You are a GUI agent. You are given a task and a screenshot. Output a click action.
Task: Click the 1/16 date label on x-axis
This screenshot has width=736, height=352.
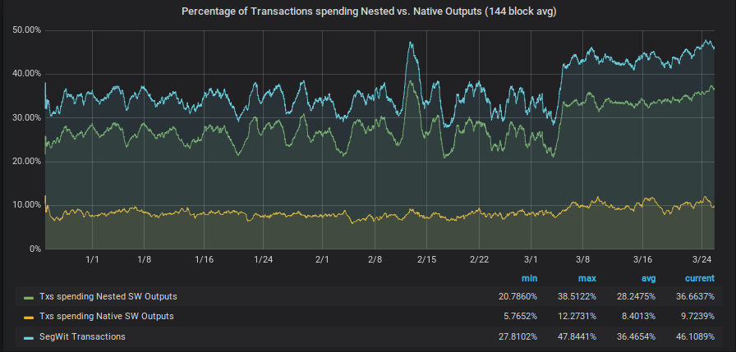204,259
